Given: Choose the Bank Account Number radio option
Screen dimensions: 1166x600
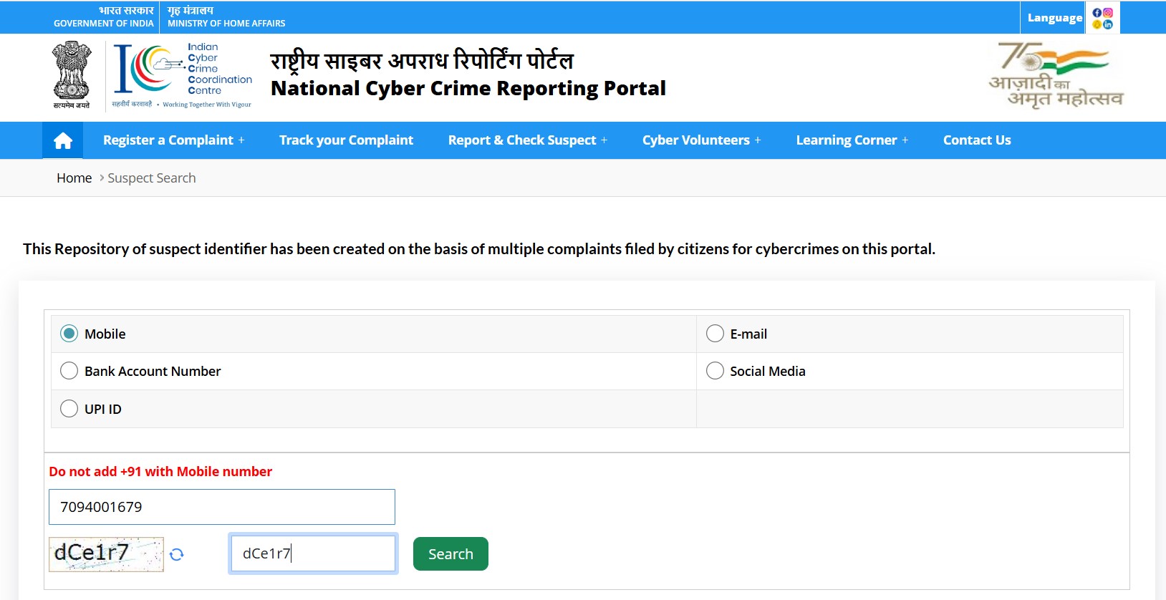Looking at the screenshot, I should (x=69, y=371).
